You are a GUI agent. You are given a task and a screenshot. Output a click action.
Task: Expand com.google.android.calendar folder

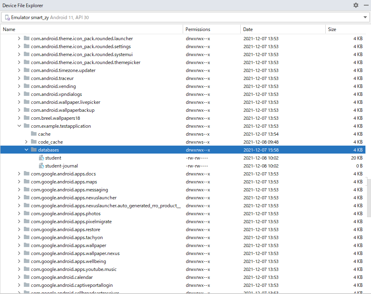coord(19,277)
